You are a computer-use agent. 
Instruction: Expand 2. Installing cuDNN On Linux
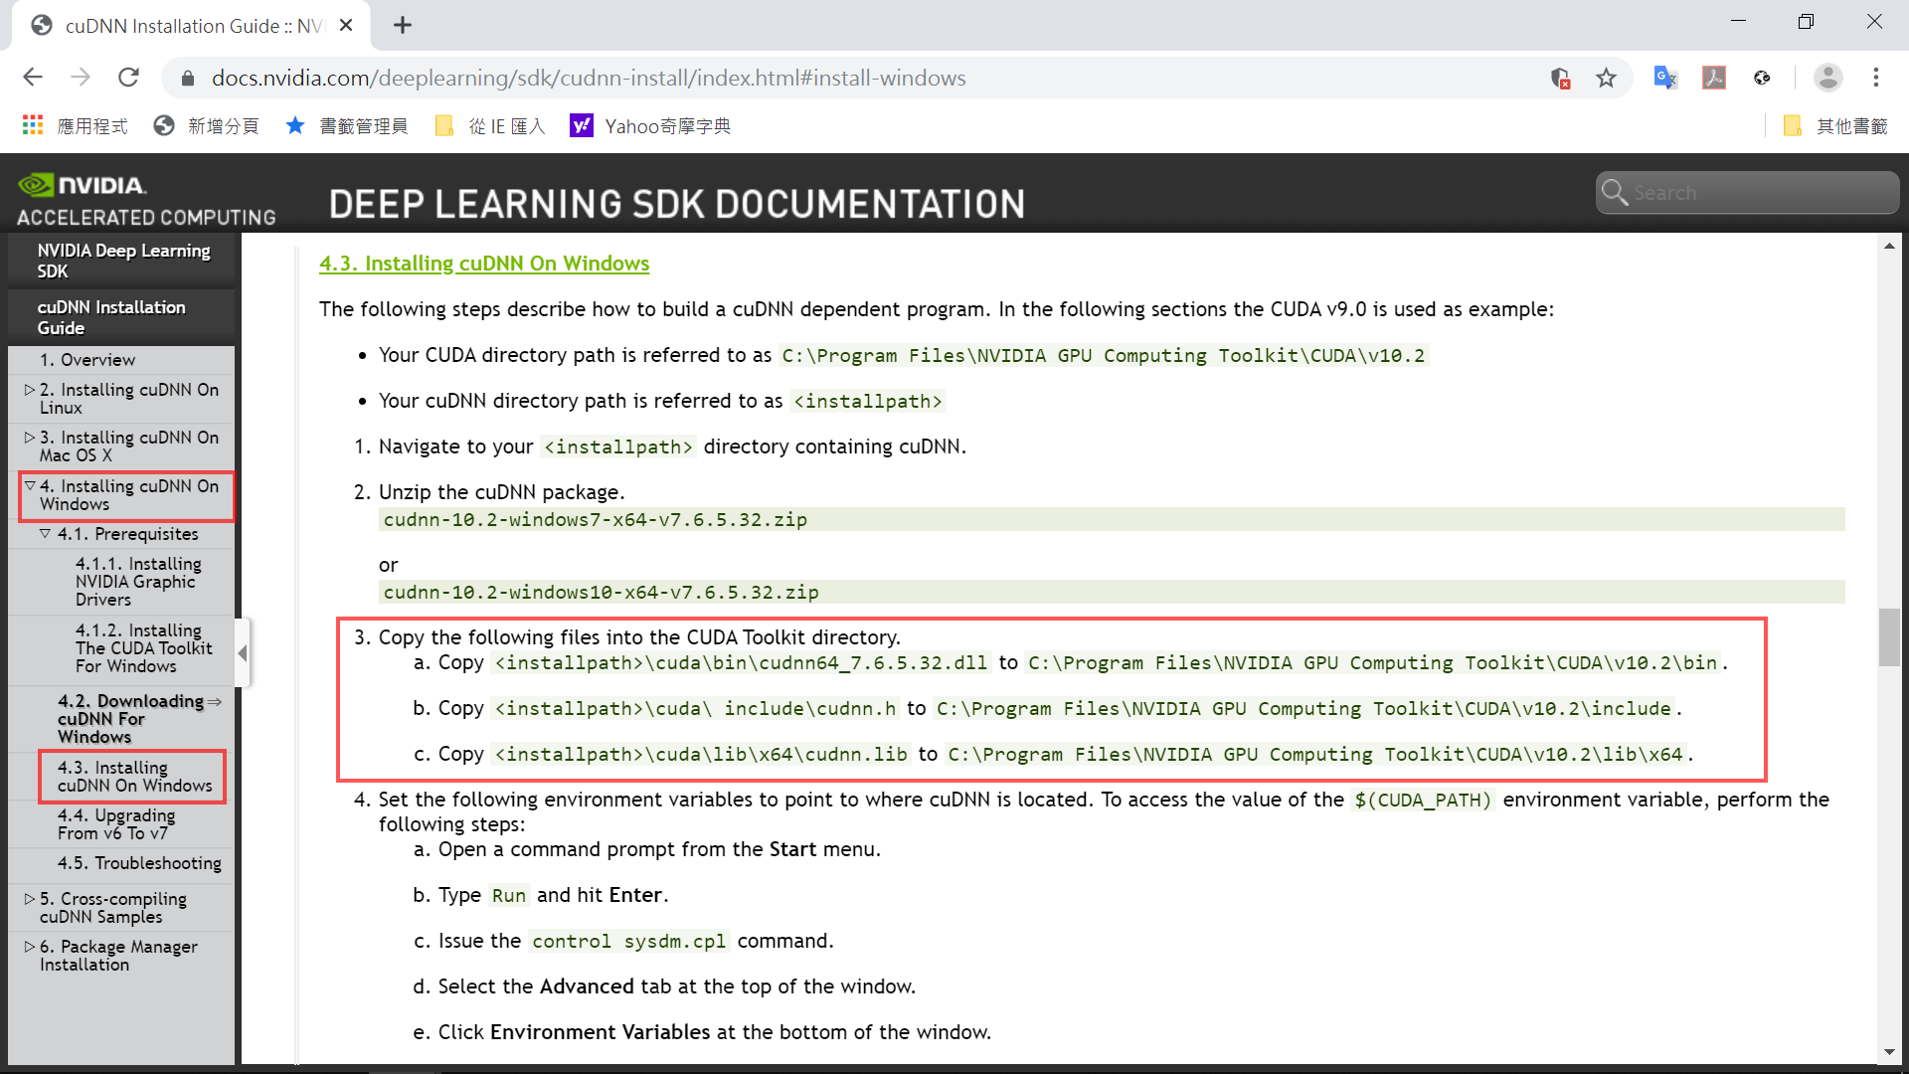(x=30, y=390)
